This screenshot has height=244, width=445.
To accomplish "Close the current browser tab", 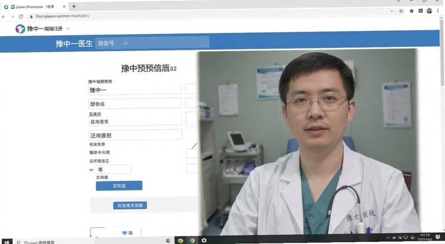I will click(x=64, y=7).
